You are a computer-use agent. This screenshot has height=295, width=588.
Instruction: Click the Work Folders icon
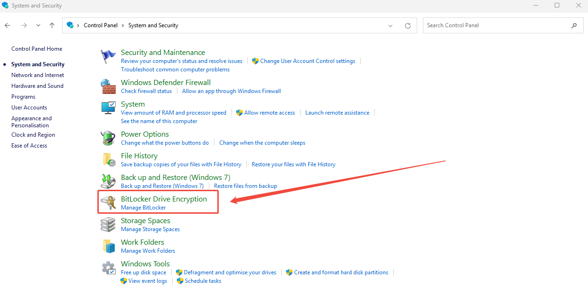point(108,246)
